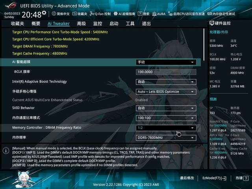Open the 收藏夹 favorites folder icon
The image size is (252, 189).
[x=74, y=14]
